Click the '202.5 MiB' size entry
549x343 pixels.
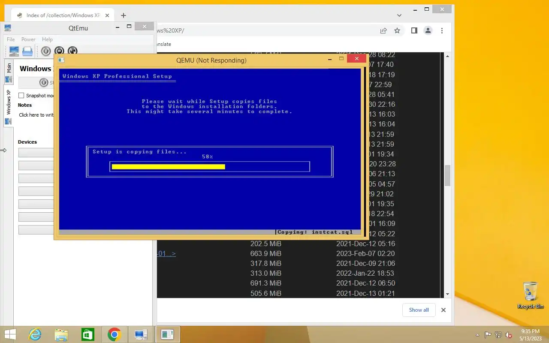[266, 244]
